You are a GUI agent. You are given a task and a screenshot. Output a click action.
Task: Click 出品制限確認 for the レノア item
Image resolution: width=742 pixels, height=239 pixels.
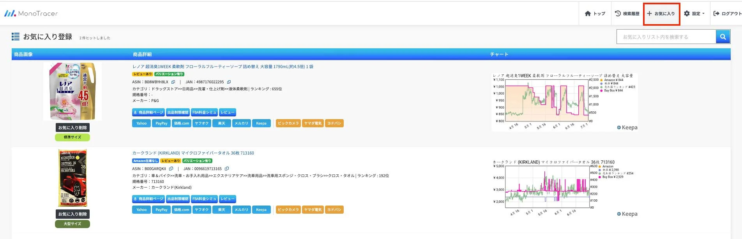coord(178,112)
